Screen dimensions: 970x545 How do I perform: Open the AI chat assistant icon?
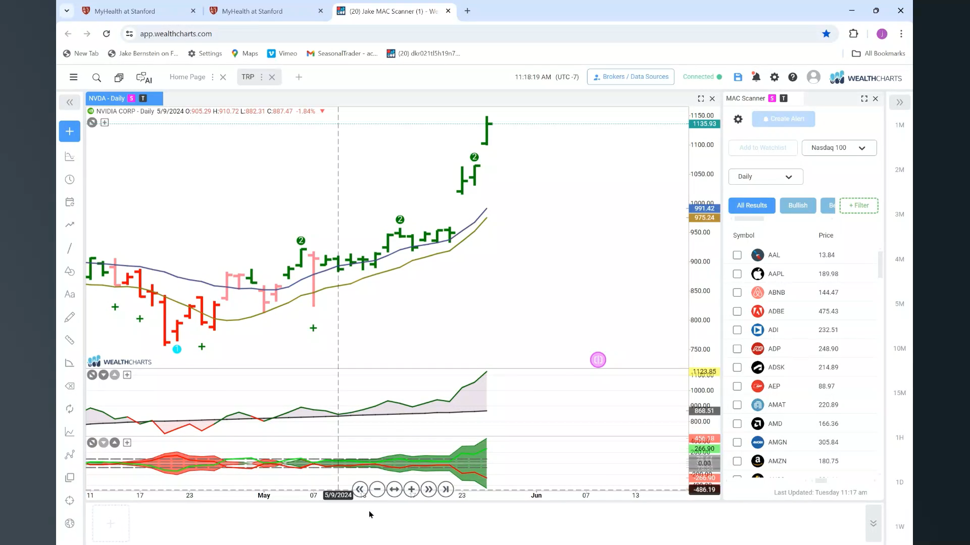tap(144, 78)
